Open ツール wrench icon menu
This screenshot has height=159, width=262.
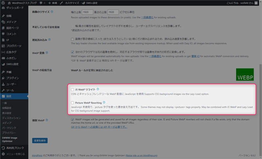click(x=3, y=90)
